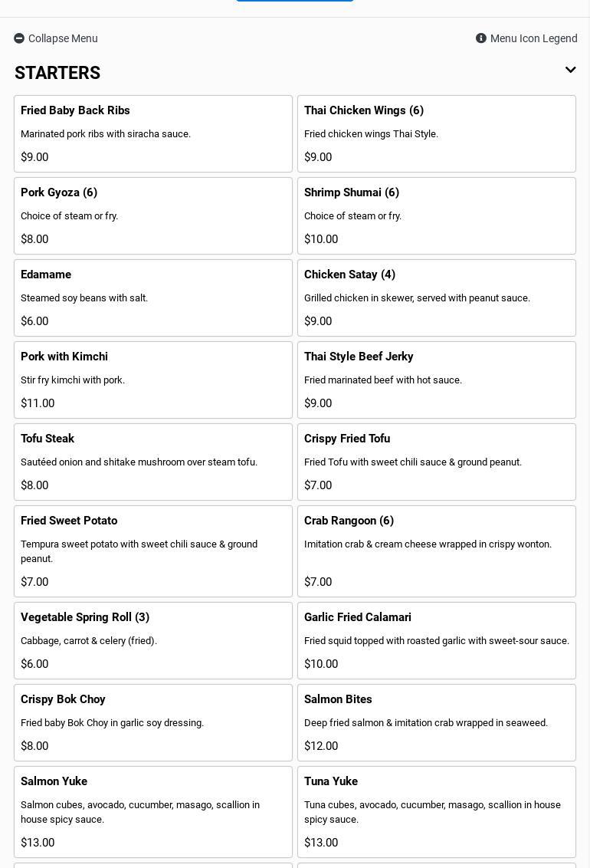Choose the Salmon Bites starter
The height and width of the screenshot is (868, 590).
click(x=437, y=722)
